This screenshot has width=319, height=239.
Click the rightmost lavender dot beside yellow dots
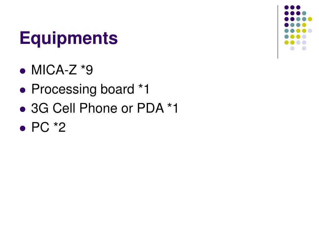pos(310,31)
